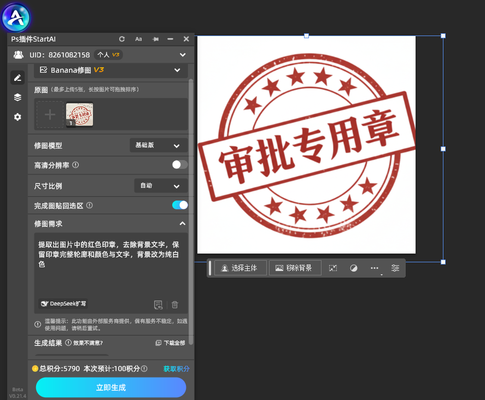
Task: Click the marquee selection icon below the image
Action: coord(332,268)
